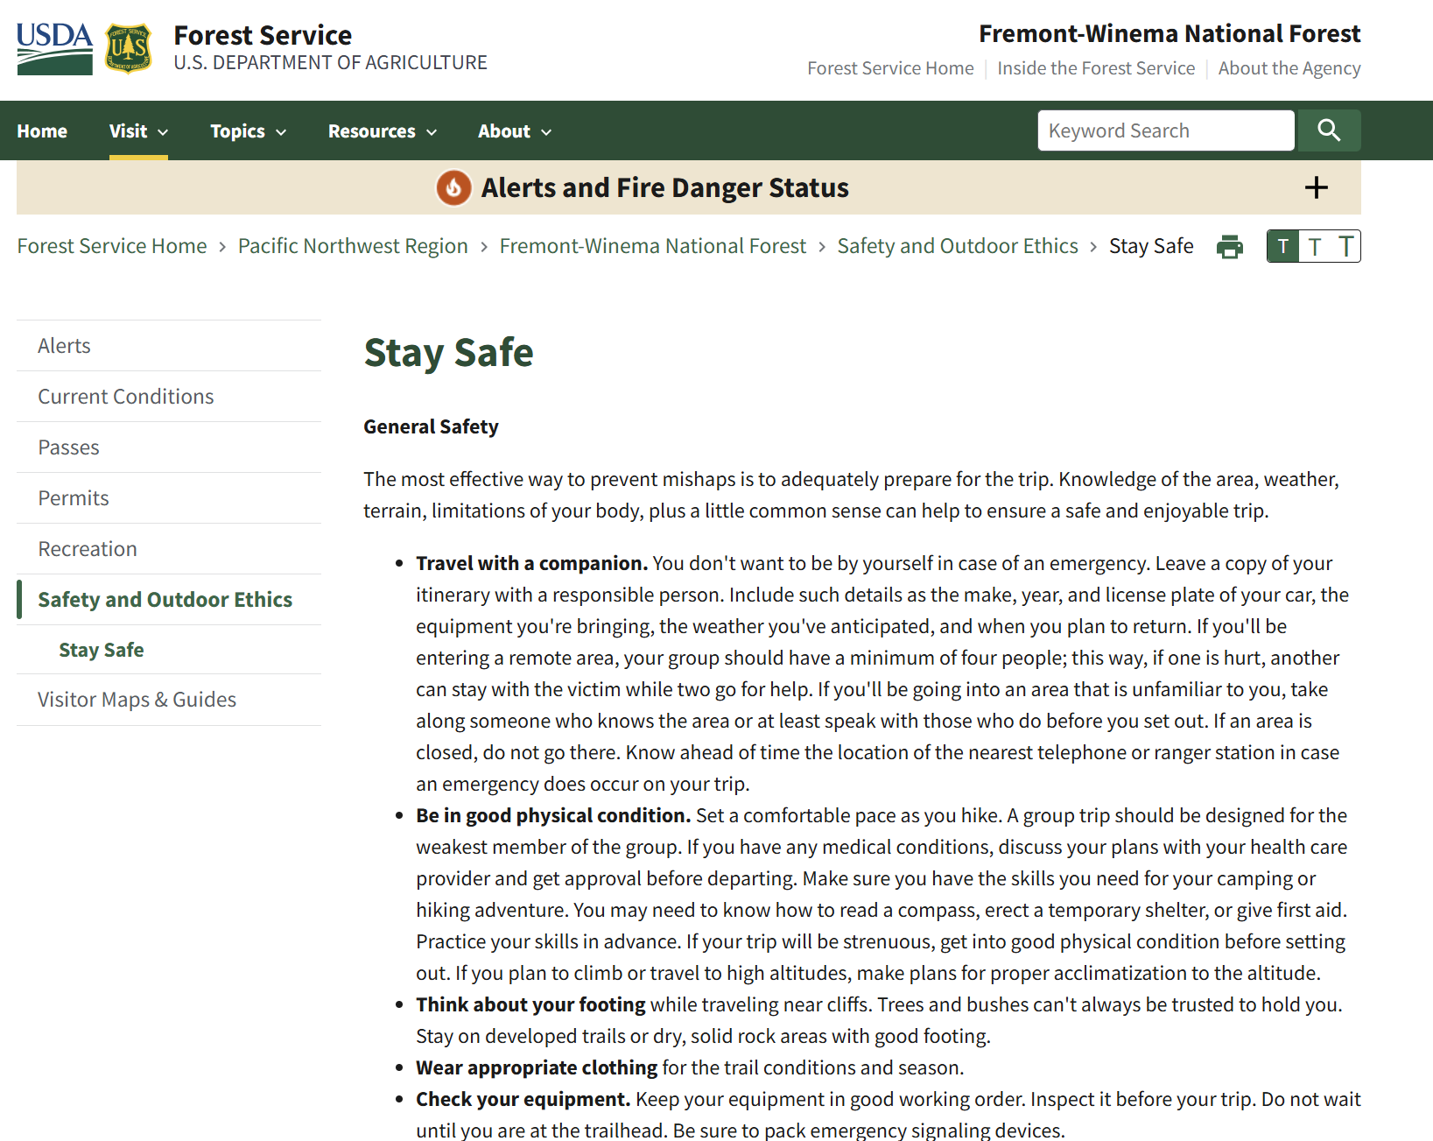Open Visitor Maps & Guides sidebar item

(x=137, y=700)
